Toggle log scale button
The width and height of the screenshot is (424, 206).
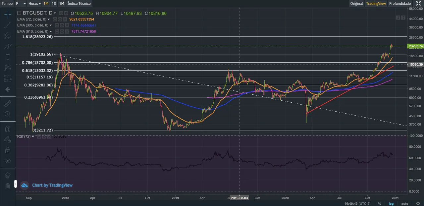[x=391, y=203]
